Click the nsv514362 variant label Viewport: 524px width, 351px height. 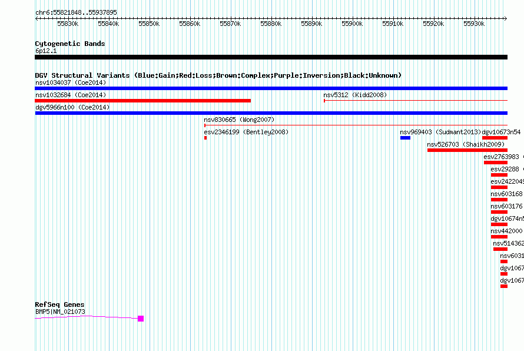[x=508, y=243]
